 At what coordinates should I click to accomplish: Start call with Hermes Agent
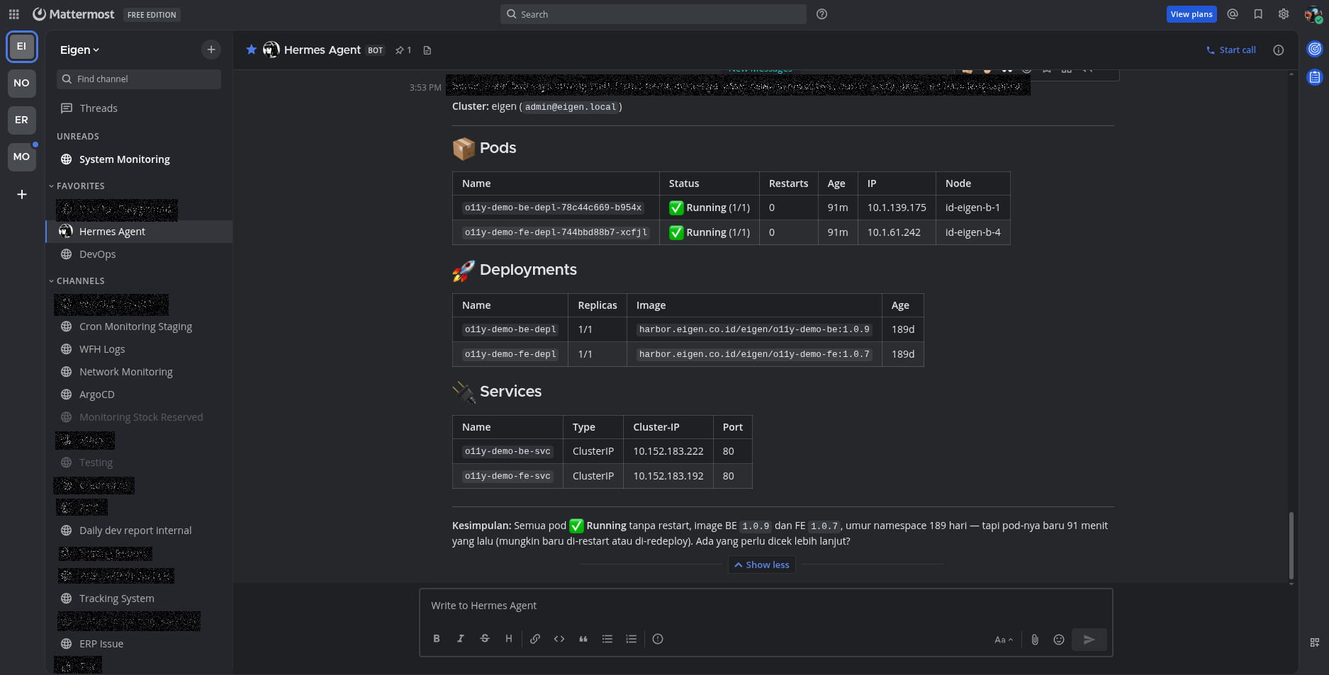pyautogui.click(x=1231, y=50)
